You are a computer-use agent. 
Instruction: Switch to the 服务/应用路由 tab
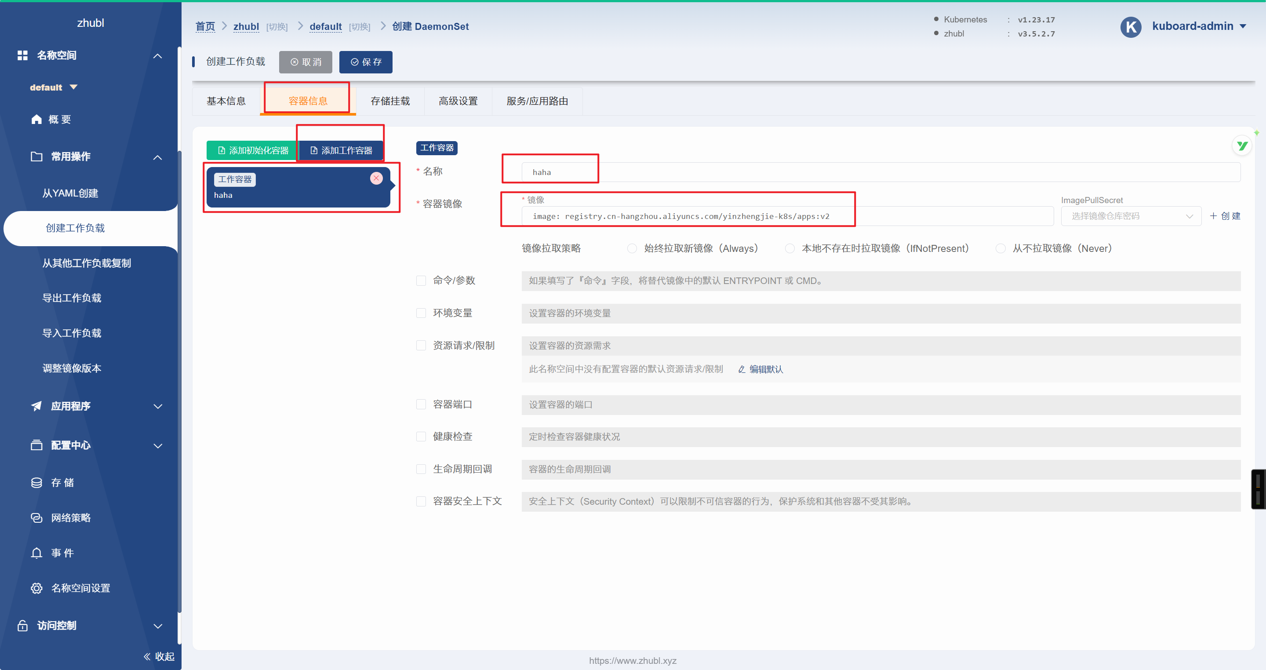[537, 101]
